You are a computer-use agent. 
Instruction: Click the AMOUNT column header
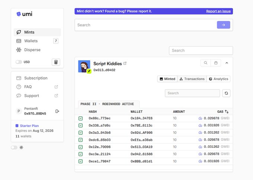click(179, 111)
